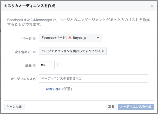The width and height of the screenshot is (158, 114).
Task: Click the 日 unit label after 365
Action: pyautogui.click(x=58, y=65)
